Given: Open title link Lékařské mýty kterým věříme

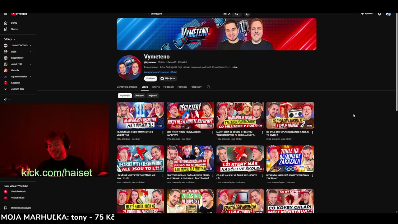Looking at the screenshot, I should [x=136, y=177].
